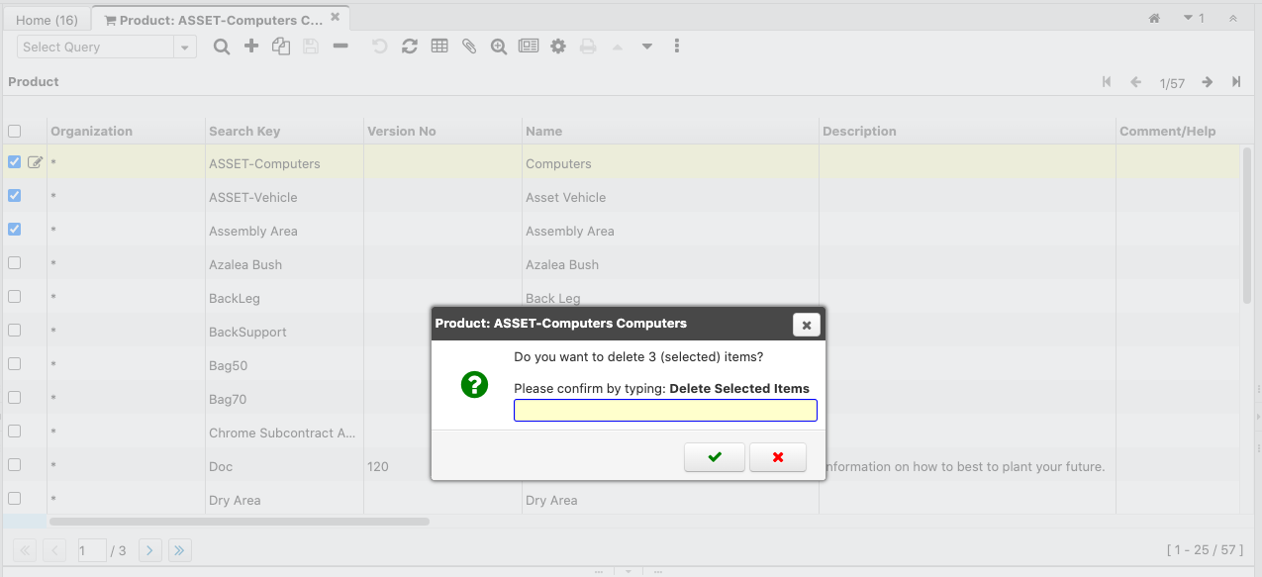
Task: Click the Refresh toolbar icon
Action: tap(409, 47)
